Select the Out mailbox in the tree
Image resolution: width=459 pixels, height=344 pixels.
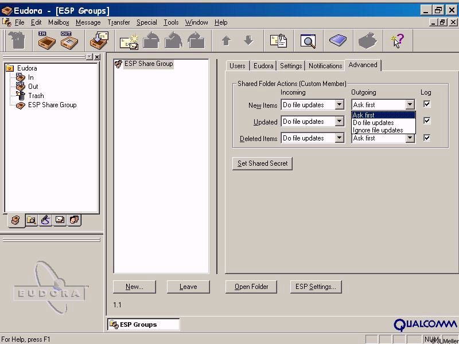(x=33, y=87)
